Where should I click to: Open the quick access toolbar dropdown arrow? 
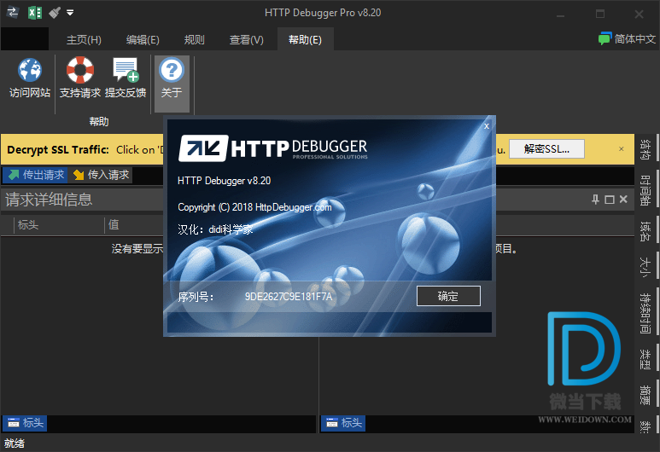[70, 13]
